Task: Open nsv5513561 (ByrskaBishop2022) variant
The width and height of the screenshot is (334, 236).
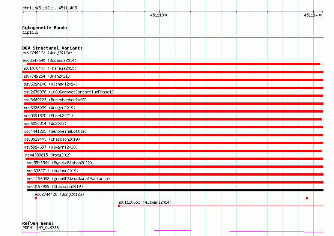Action: click(59, 163)
